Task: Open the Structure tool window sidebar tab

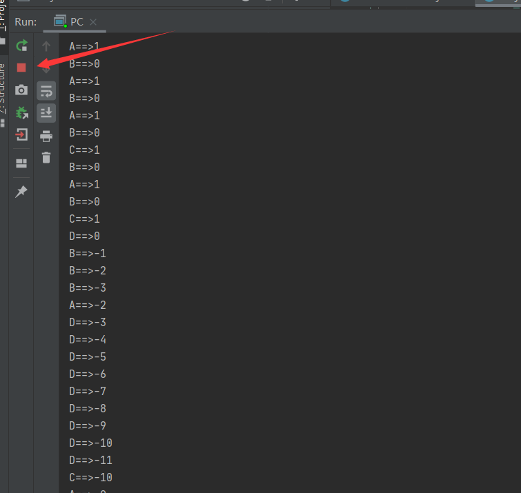Action: click(3, 88)
